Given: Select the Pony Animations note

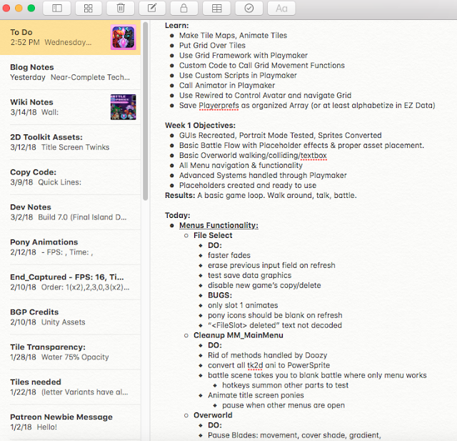Looking at the screenshot, I should (70, 247).
